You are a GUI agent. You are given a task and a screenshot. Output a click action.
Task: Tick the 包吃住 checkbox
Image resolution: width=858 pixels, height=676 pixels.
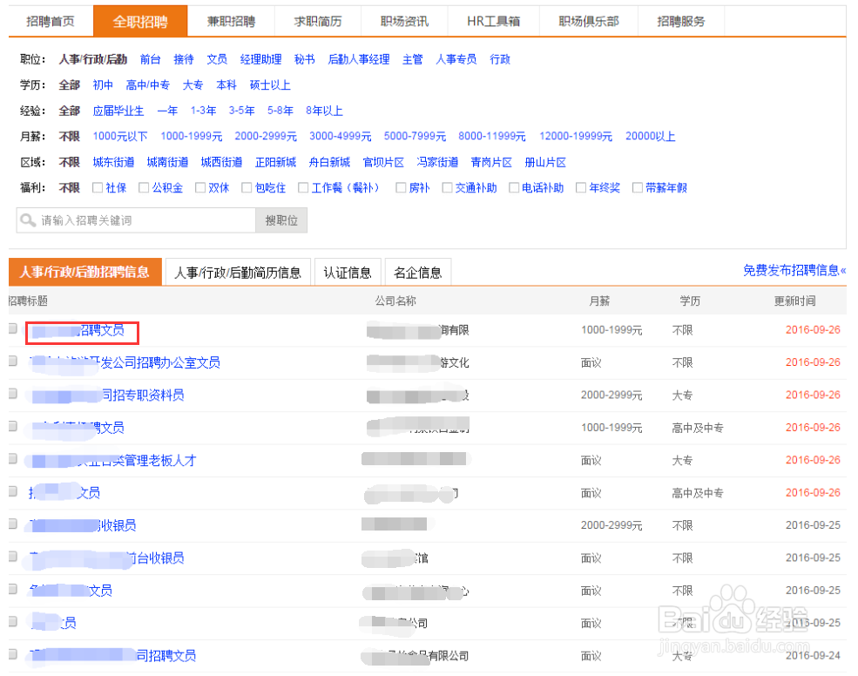coord(247,188)
